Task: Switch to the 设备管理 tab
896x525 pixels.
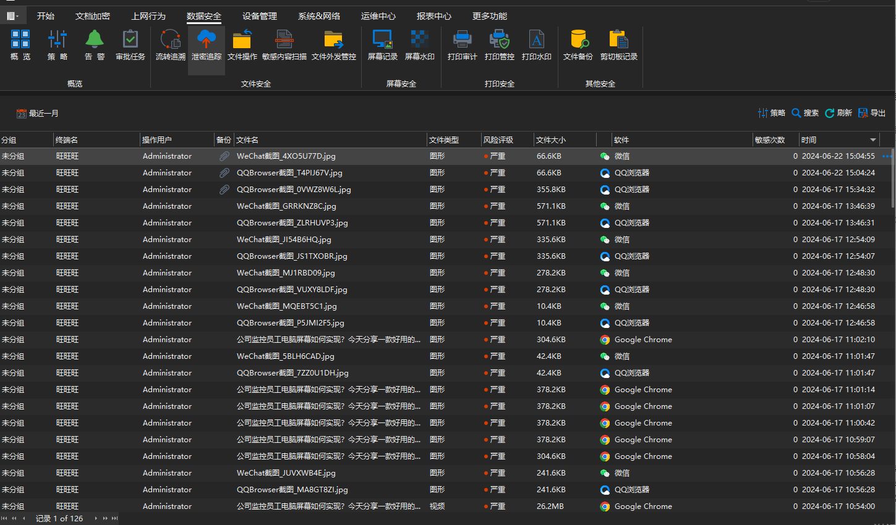Action: [260, 16]
